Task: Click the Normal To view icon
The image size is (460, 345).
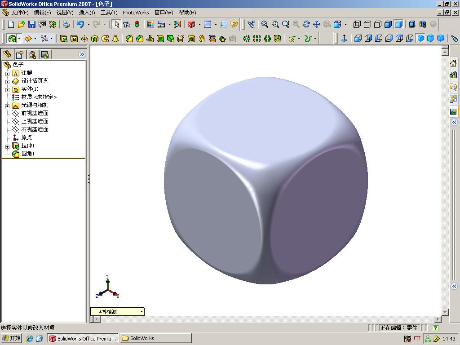Action: (x=344, y=39)
